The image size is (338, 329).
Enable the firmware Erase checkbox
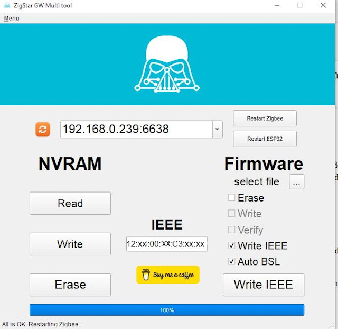click(231, 197)
